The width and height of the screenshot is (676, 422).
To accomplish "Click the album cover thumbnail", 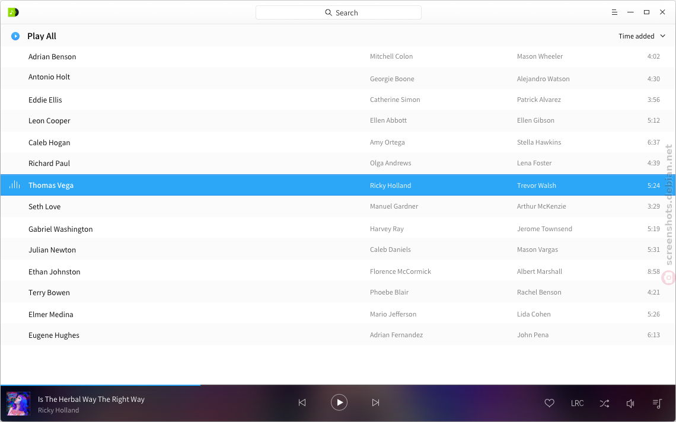I will (x=18, y=404).
